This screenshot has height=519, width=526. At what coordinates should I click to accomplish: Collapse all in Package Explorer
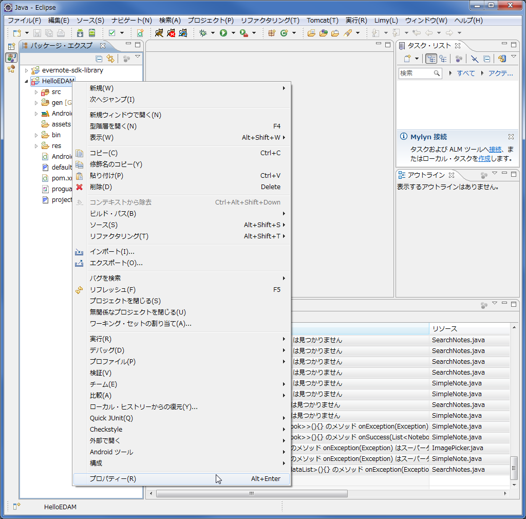coord(99,59)
